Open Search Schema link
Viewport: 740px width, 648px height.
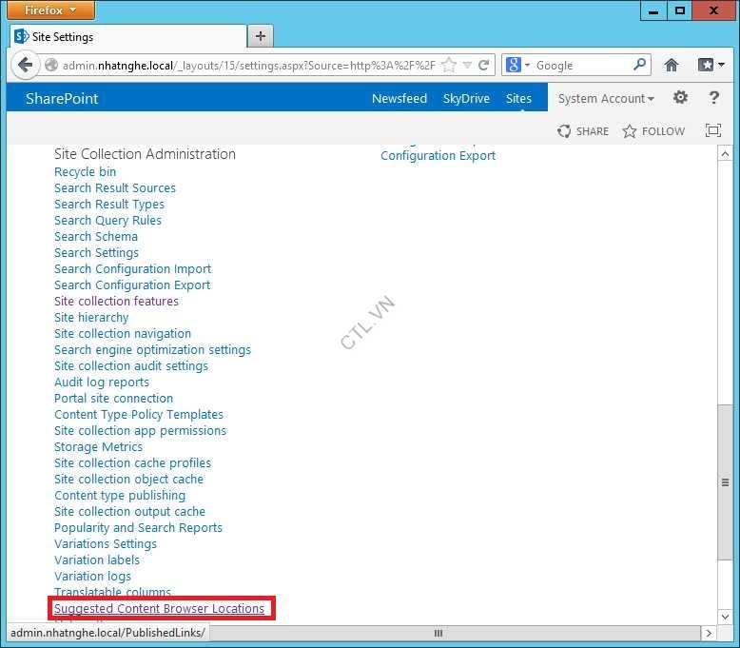96,236
